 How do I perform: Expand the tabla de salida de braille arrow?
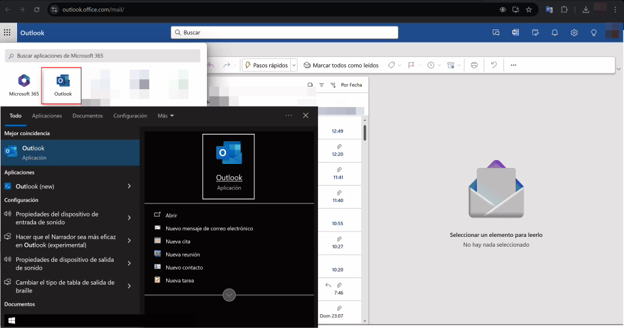click(129, 286)
